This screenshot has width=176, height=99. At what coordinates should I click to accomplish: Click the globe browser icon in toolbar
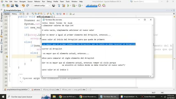pos(54,5)
